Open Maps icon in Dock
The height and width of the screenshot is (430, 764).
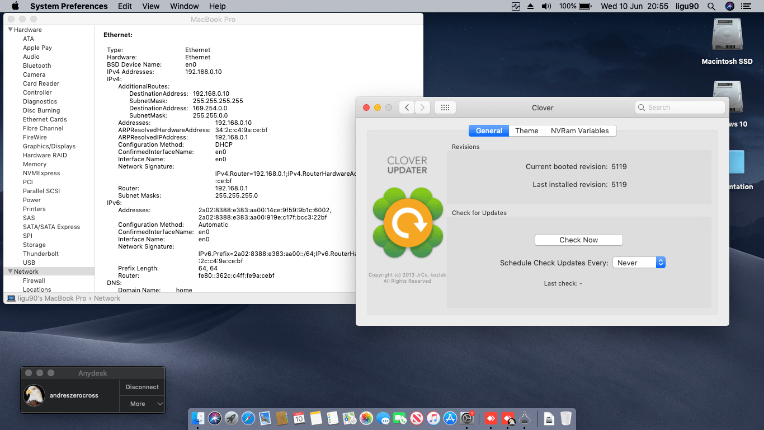pyautogui.click(x=350, y=418)
